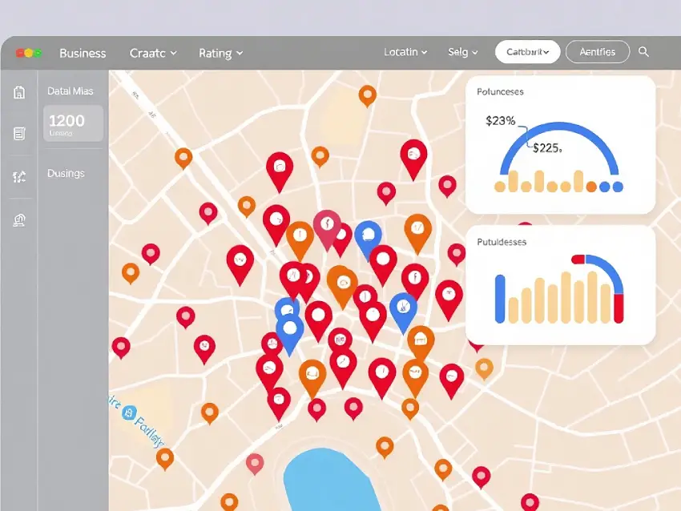Open the Catbbarit dropdown pill
Viewport: 681px width, 511px height.
pyautogui.click(x=527, y=52)
